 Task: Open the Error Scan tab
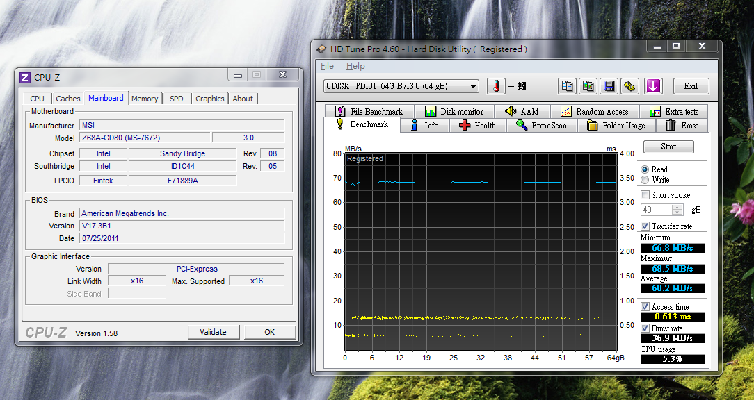pyautogui.click(x=541, y=125)
